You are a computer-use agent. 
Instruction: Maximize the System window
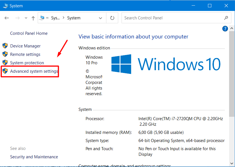pos(210,6)
